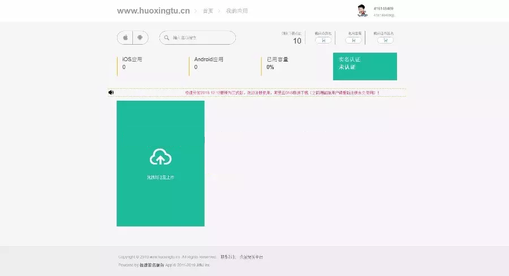Open 我的应用 in the breadcrumb

tap(236, 11)
